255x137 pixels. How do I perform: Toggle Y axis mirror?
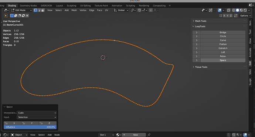227,15
